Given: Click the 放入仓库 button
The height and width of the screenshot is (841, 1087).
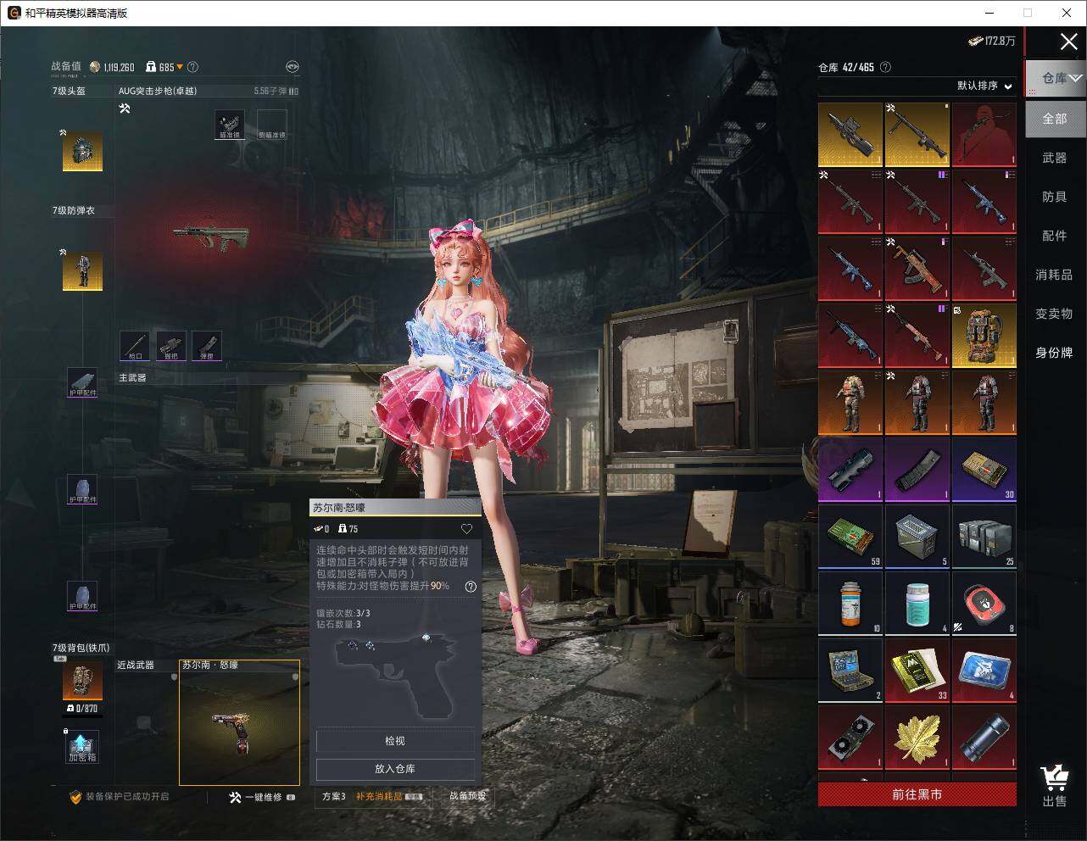Looking at the screenshot, I should tap(395, 769).
